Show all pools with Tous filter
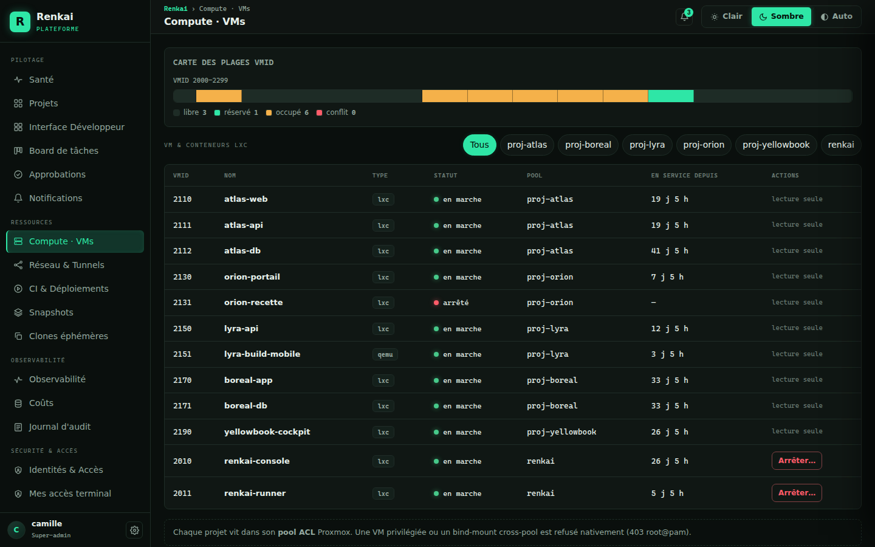The image size is (875, 547). [479, 145]
